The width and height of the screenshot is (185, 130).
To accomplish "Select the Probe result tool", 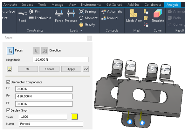I will 175,18.
